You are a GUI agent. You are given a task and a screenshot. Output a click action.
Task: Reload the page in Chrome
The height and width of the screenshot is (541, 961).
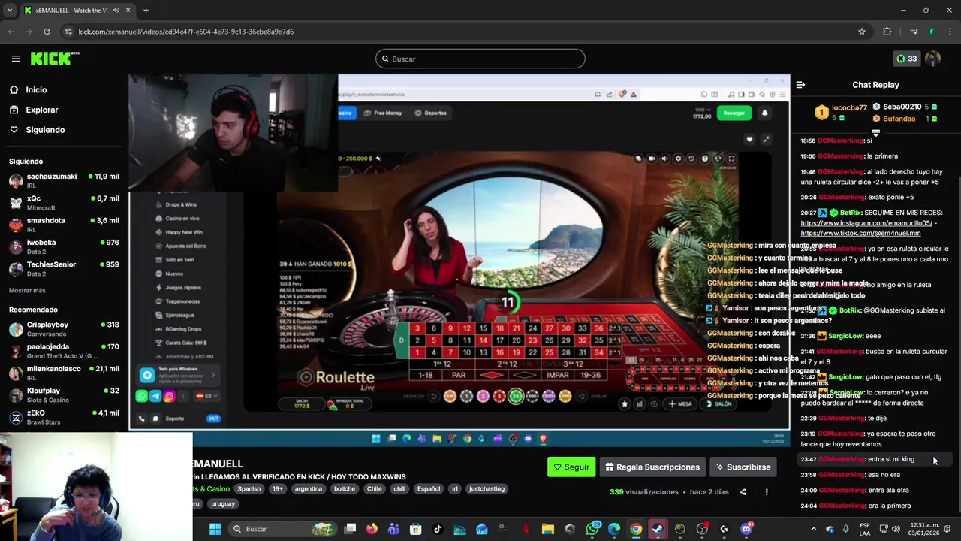point(47,32)
